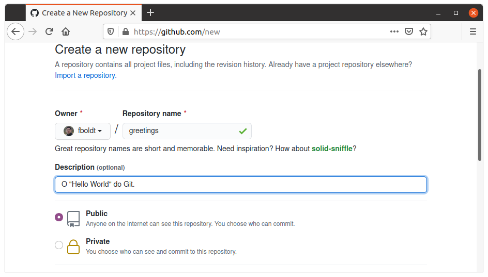Screen dimensions: 488x277
Task: Click the Public repository book icon
Action: click(x=73, y=219)
